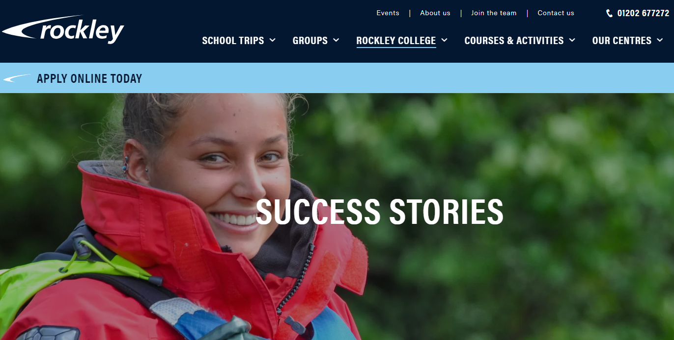Viewport: 674px width, 340px height.
Task: Expand the School Trips chevron
Action: tap(272, 40)
